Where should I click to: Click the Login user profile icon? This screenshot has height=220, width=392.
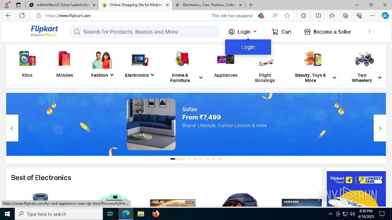232,32
